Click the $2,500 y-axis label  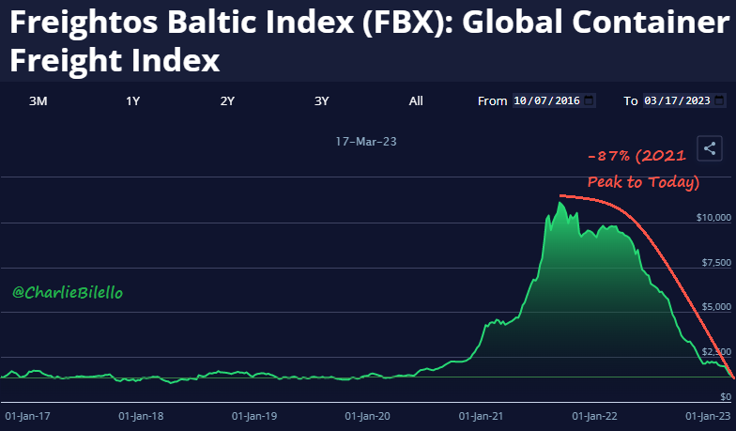click(x=716, y=351)
